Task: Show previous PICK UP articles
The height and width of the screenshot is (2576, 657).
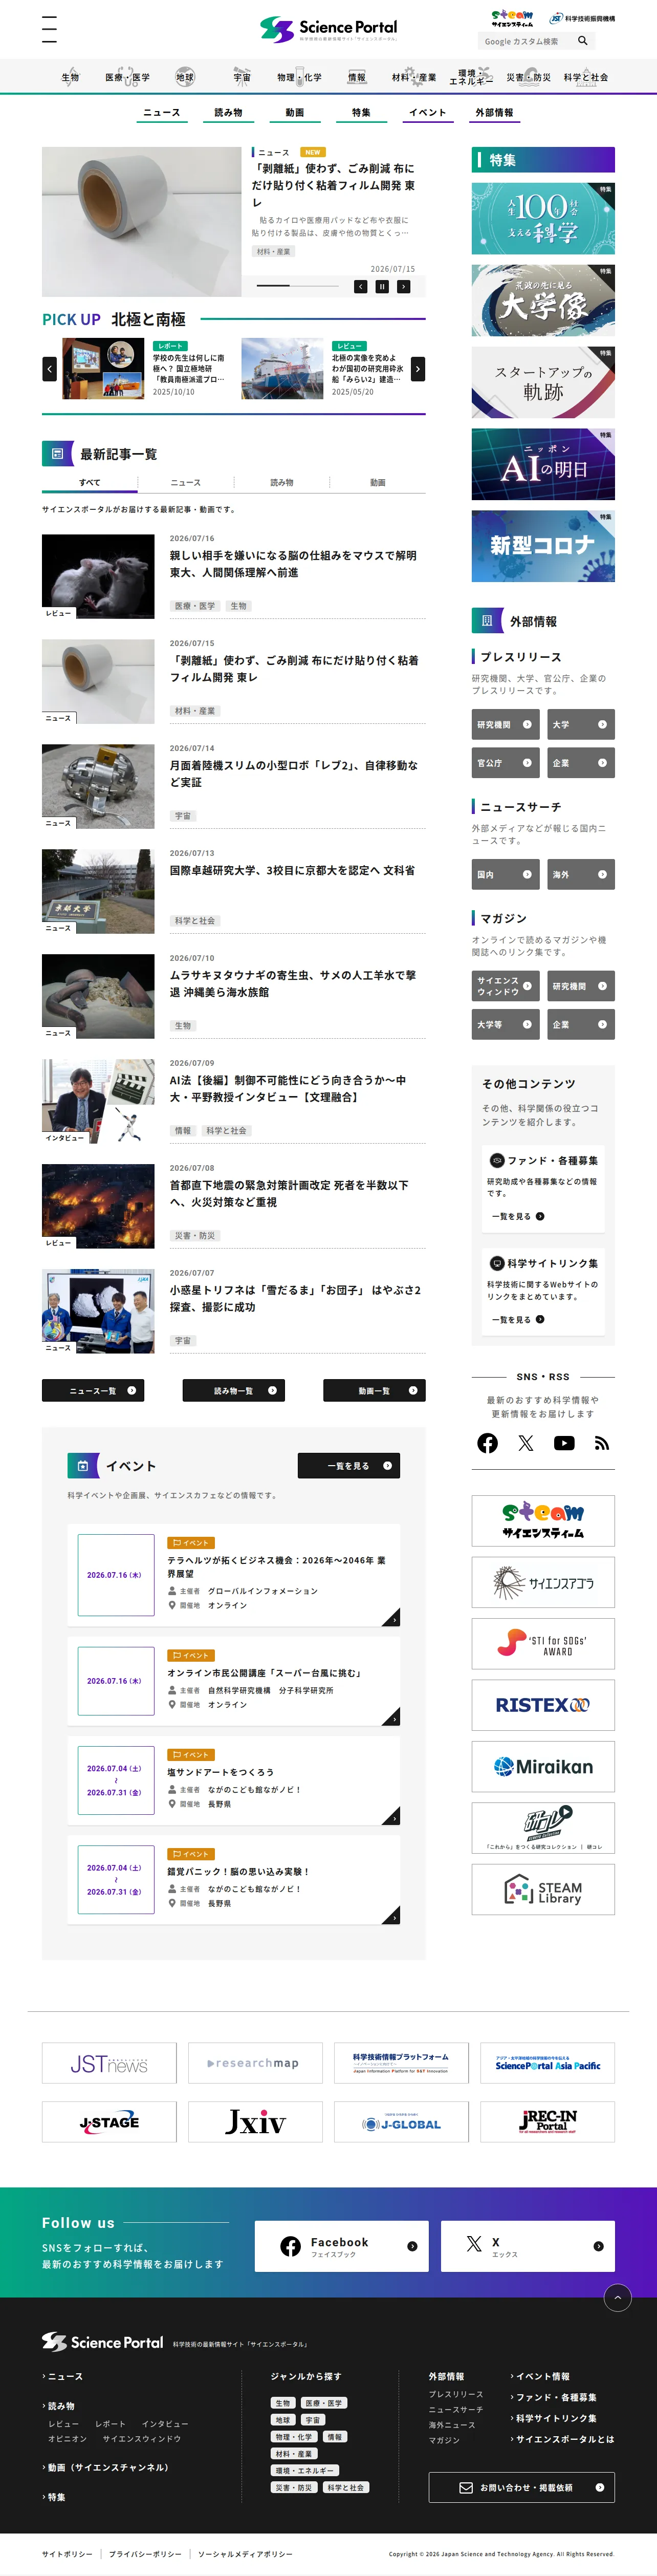Action: click(49, 369)
